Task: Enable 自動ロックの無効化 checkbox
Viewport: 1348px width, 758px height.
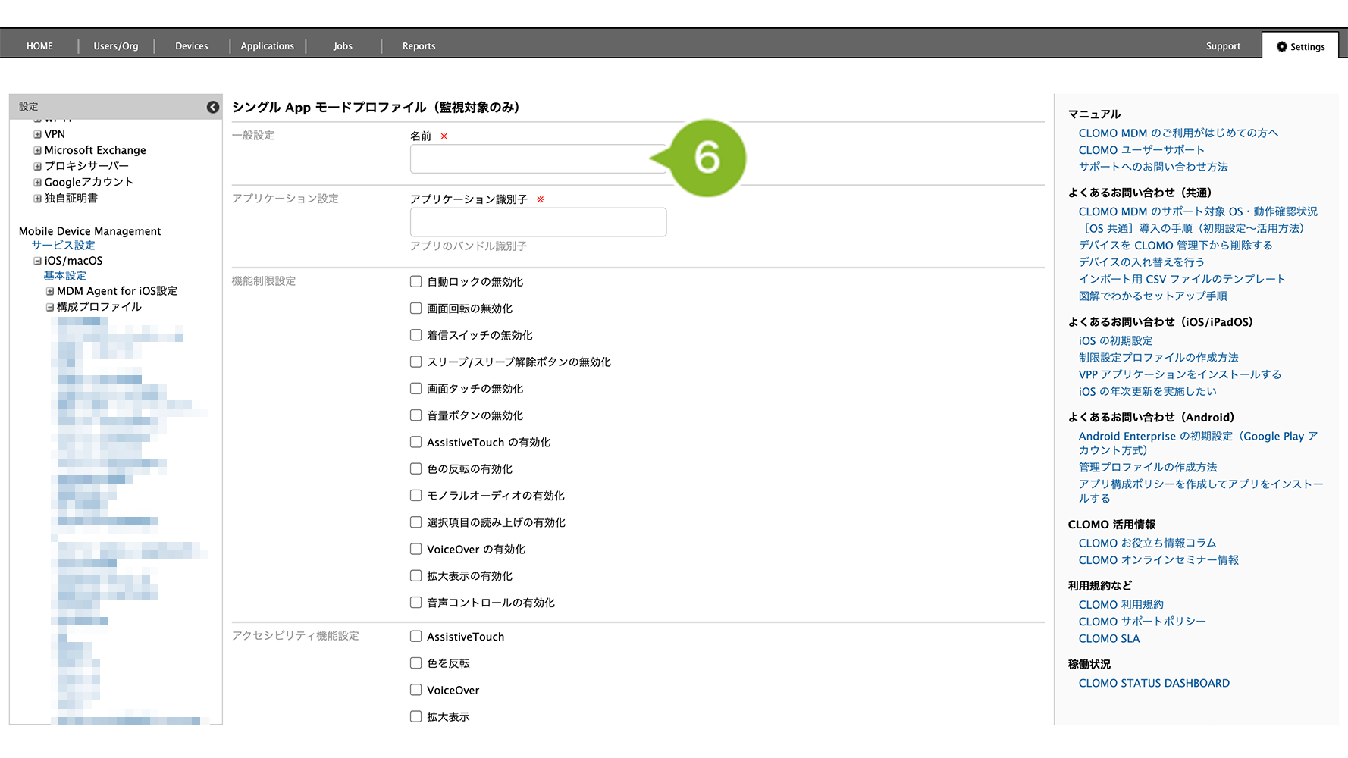Action: click(415, 281)
